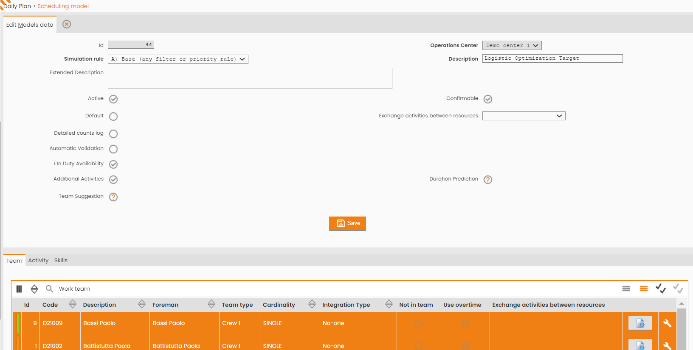Click the Extended Description text area
This screenshot has width=693, height=350.
click(250, 78)
